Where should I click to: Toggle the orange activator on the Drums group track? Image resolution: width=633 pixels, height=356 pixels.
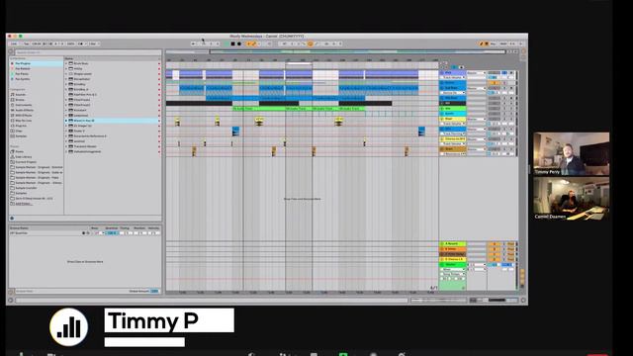tap(494, 83)
